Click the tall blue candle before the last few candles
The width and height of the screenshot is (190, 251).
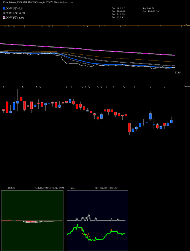[150, 116]
